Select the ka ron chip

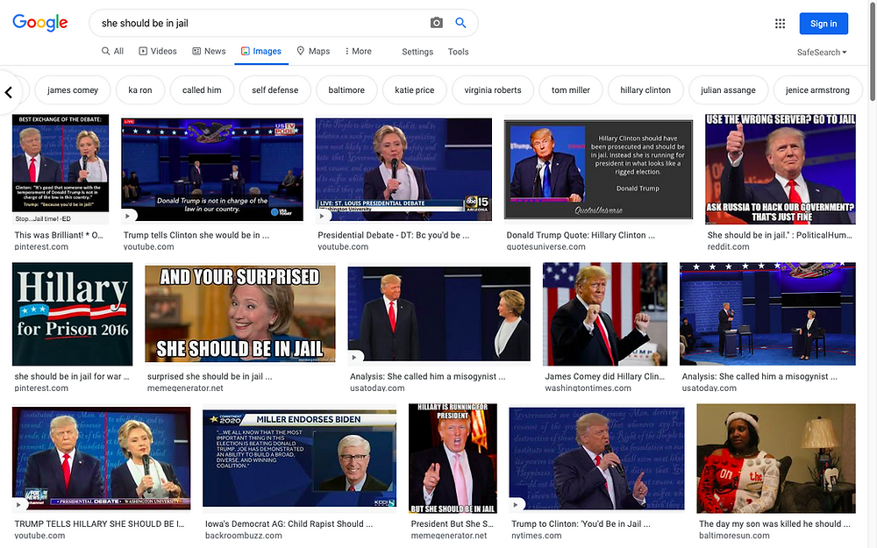tap(140, 90)
